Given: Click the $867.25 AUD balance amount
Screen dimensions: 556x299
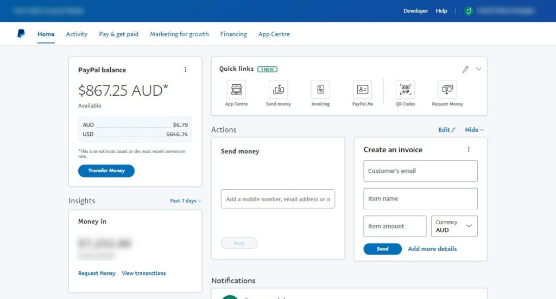Looking at the screenshot, I should click(x=123, y=90).
